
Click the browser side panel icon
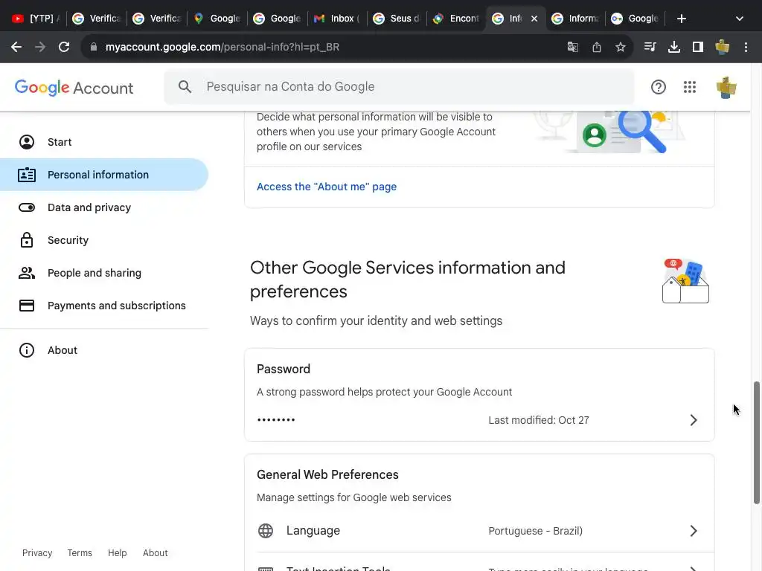(698, 47)
